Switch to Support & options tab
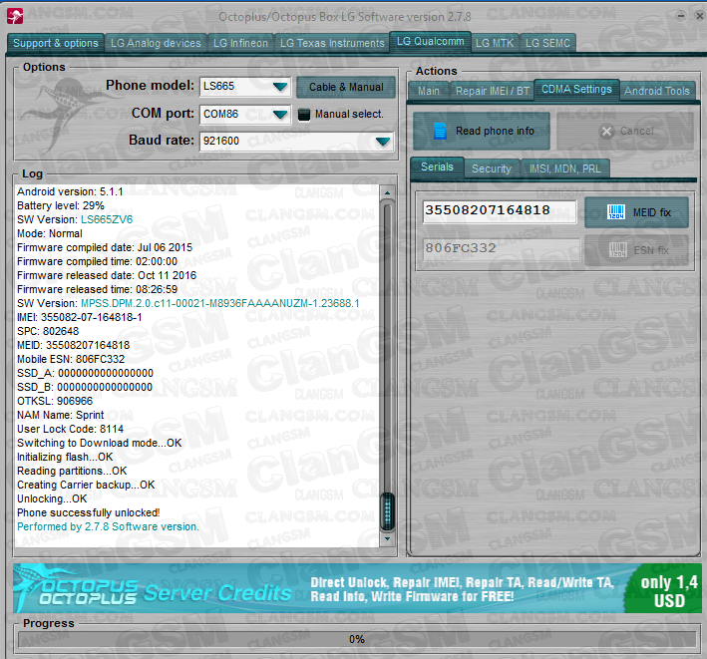The width and height of the screenshot is (707, 659). click(56, 43)
